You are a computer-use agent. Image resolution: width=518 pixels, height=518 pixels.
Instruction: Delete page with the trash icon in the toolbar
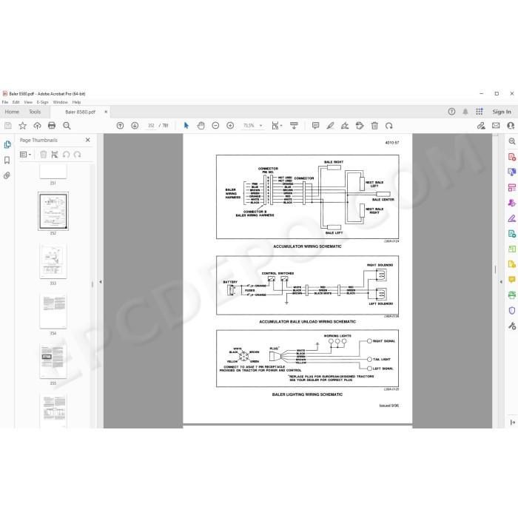click(x=374, y=126)
